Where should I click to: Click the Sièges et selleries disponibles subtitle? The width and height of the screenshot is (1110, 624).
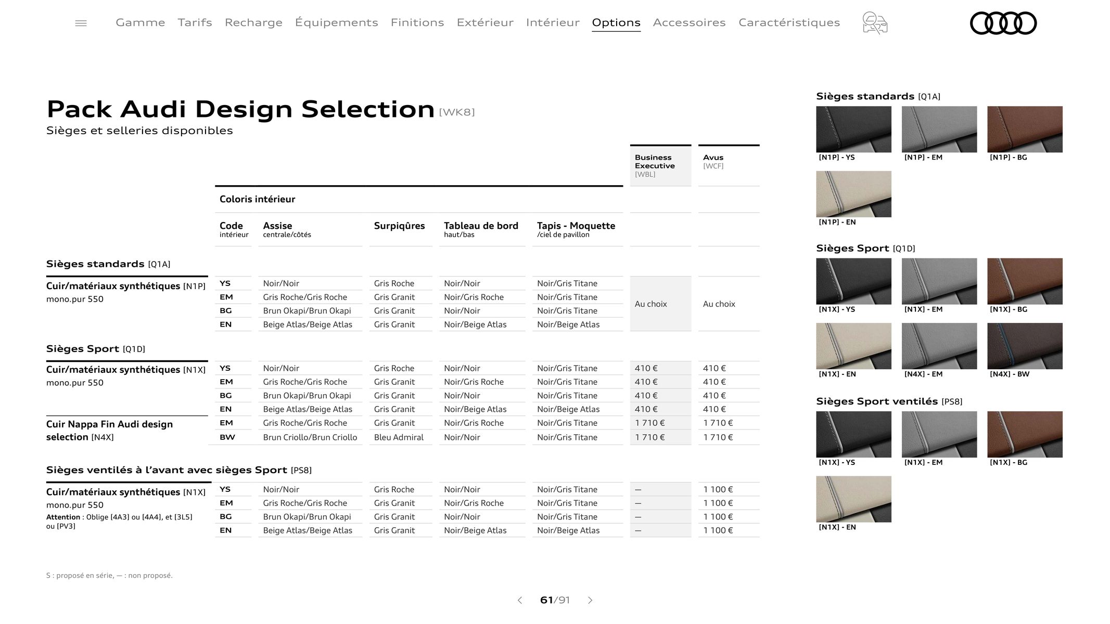pyautogui.click(x=139, y=131)
